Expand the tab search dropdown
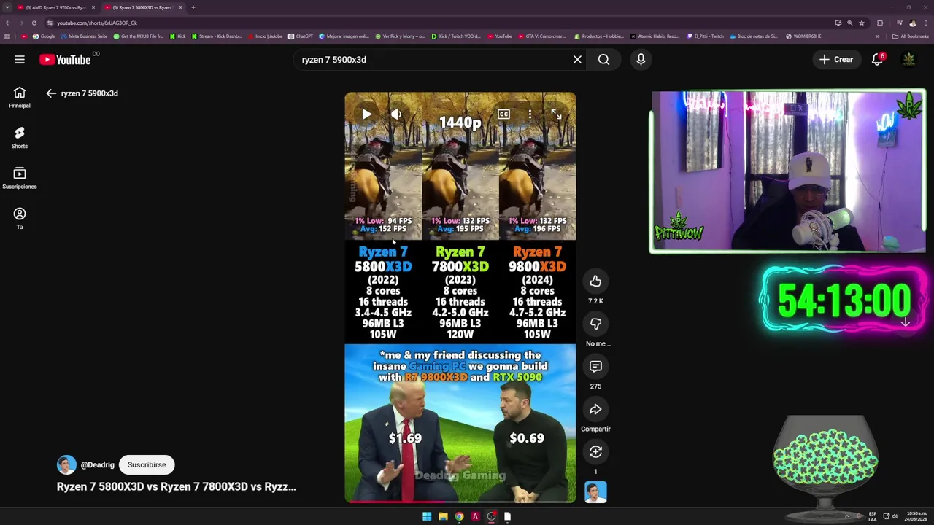Image resolution: width=934 pixels, height=525 pixels. click(7, 7)
